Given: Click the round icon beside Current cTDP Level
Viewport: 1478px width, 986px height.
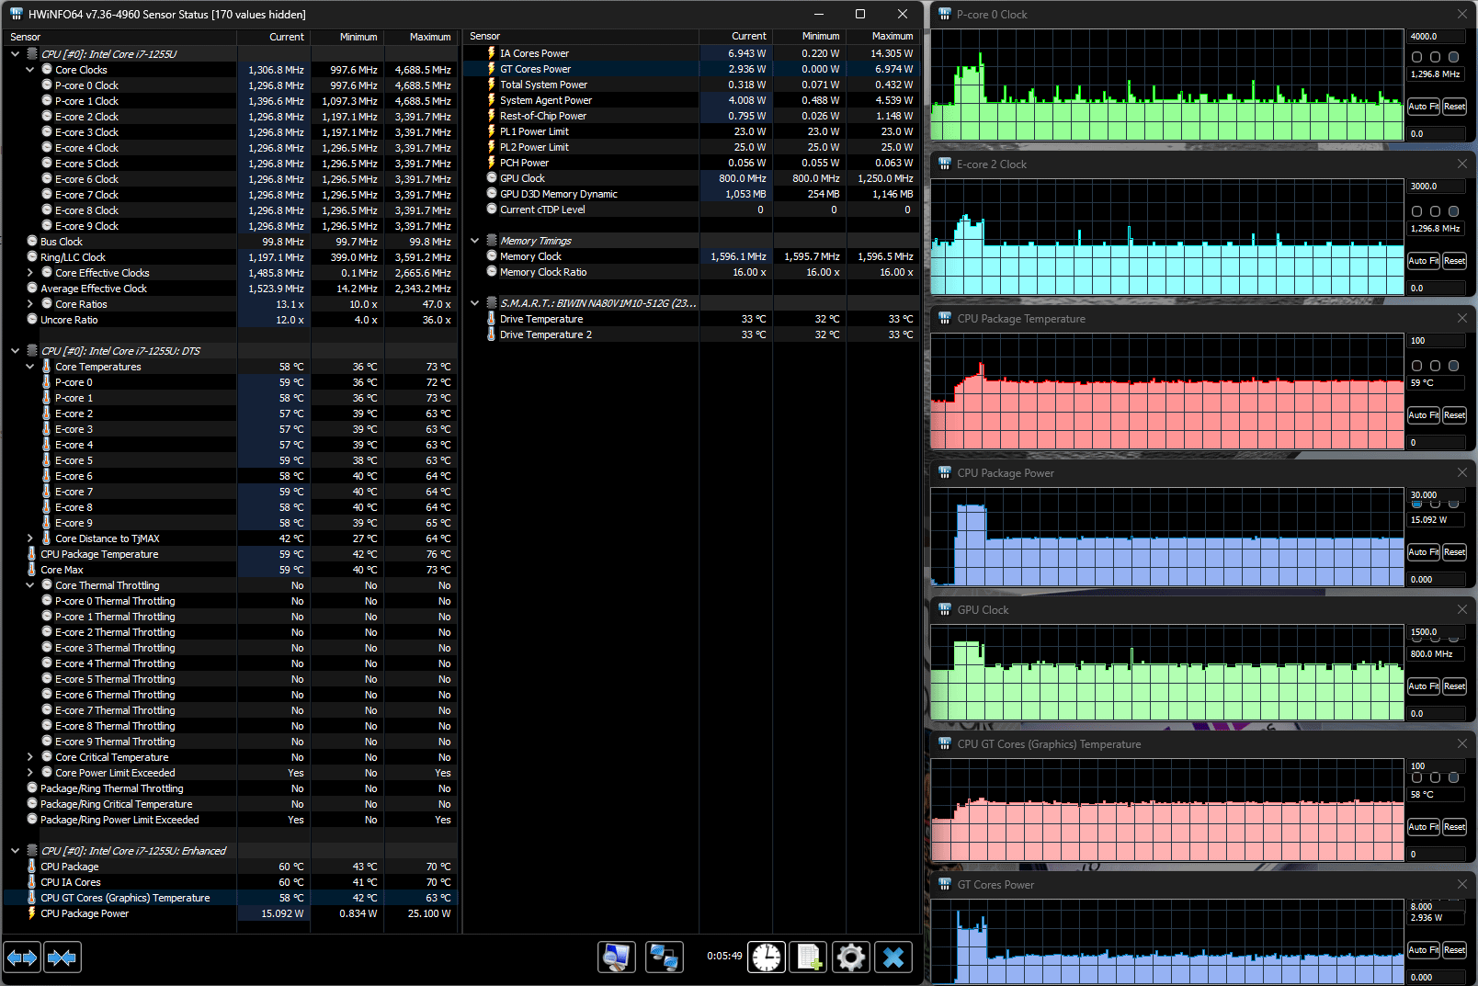Looking at the screenshot, I should pos(492,210).
